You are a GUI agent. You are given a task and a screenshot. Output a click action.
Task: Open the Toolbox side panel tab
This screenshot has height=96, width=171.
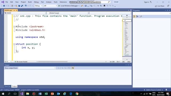click(x=2, y=12)
